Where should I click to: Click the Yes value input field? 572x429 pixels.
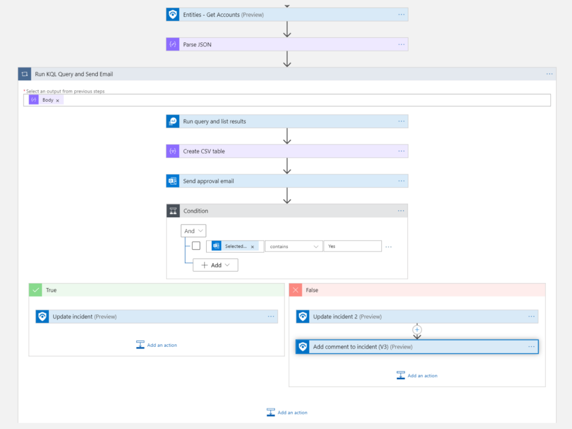point(352,246)
